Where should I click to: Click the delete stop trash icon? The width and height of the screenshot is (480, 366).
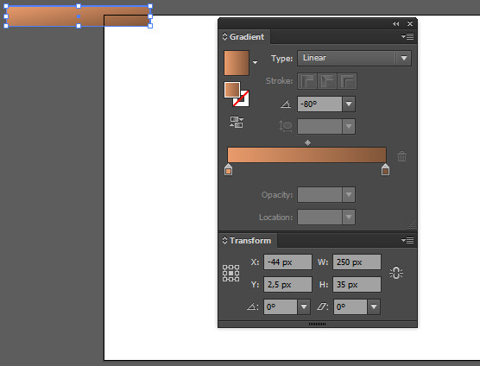(401, 156)
